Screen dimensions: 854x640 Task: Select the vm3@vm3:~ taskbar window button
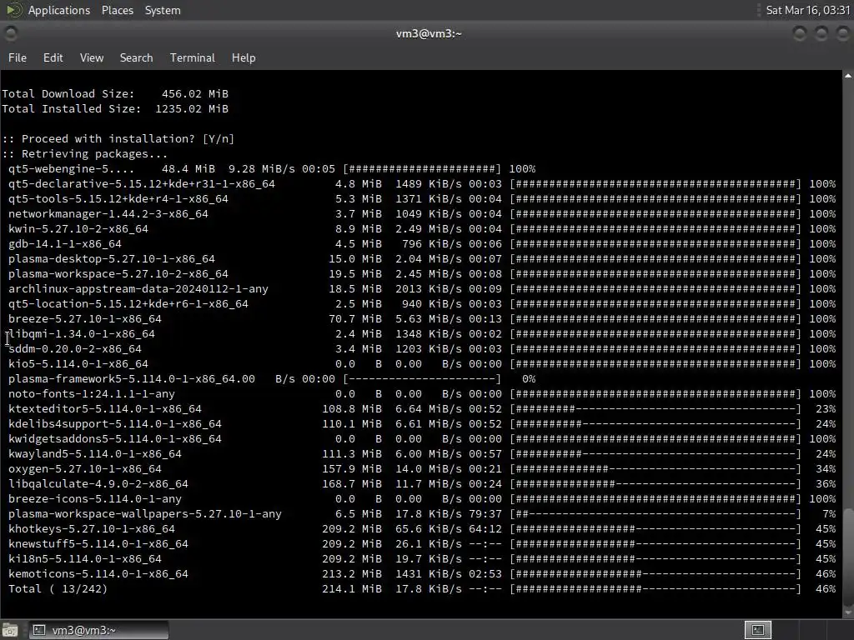(x=98, y=630)
